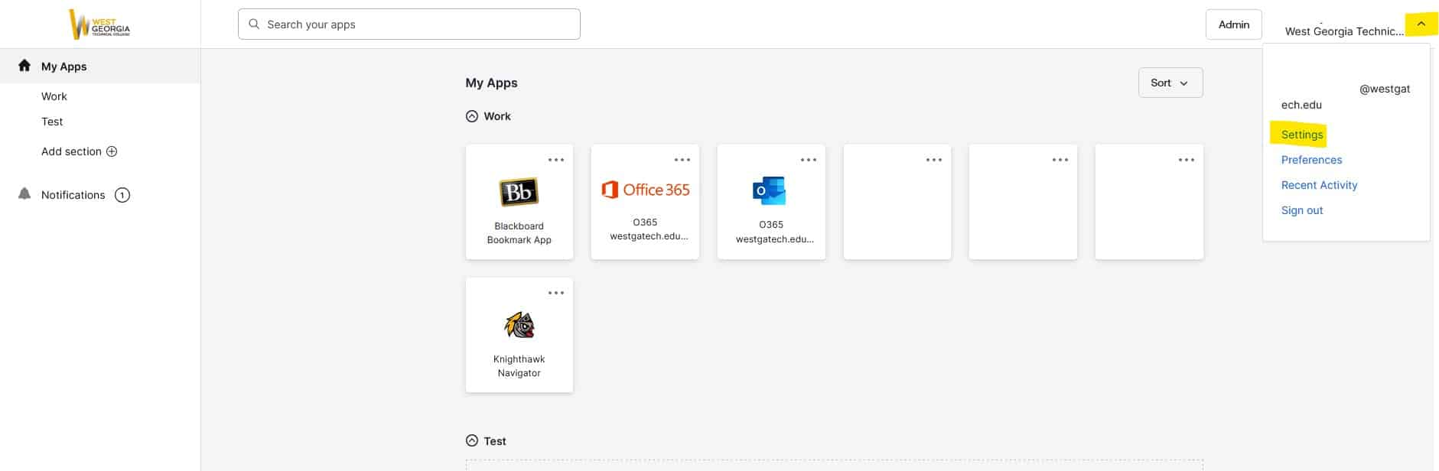Viewport: 1439px width, 471px height.
Task: Click the O365 westgatech.edu label under Outlook
Action: [775, 232]
